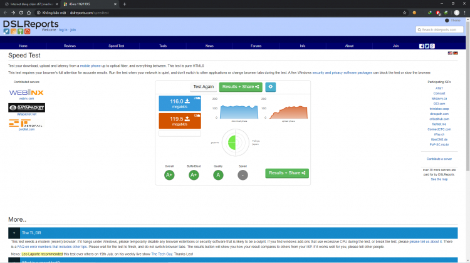Click the orange fiber icon under DSLReports logo

[x=14, y=31]
